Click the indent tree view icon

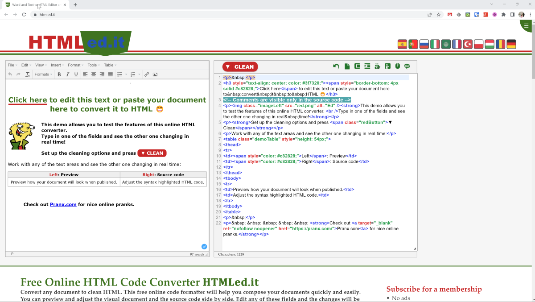[367, 66]
